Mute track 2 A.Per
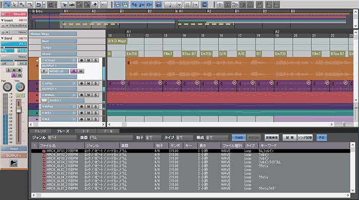Viewport: 359px width, 200px height. pyautogui.click(x=89, y=83)
